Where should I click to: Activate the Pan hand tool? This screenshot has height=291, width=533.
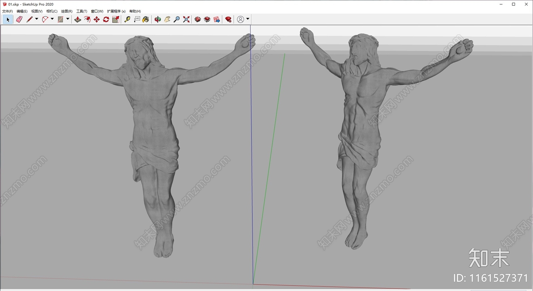(x=167, y=20)
